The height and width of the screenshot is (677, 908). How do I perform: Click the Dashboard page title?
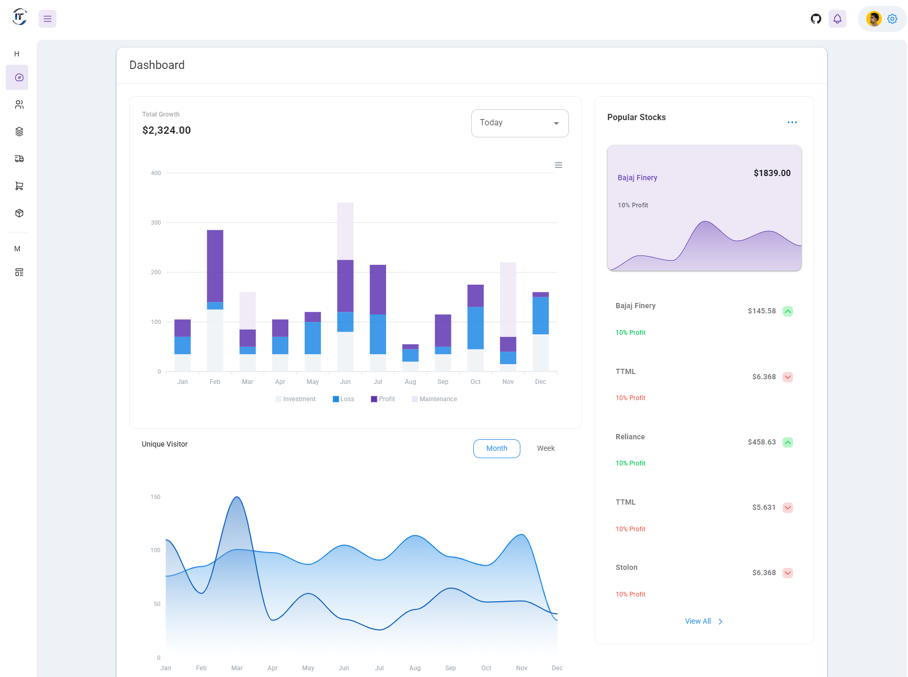[x=157, y=65]
